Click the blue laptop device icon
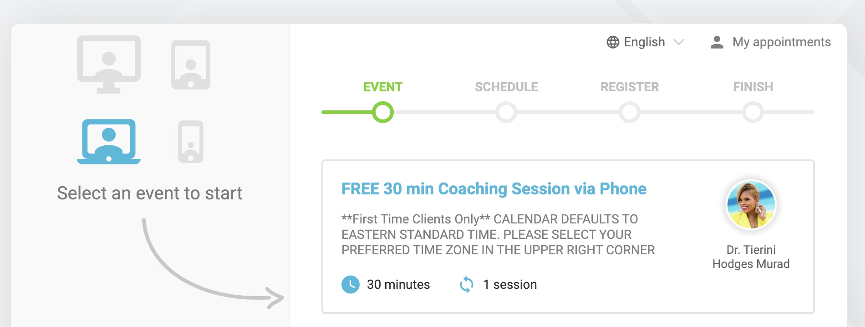 (x=109, y=141)
